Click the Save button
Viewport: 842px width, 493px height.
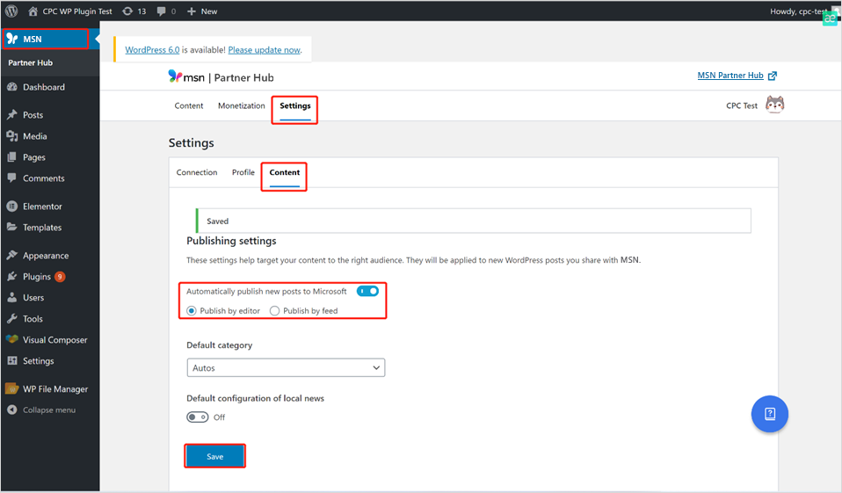tap(214, 457)
